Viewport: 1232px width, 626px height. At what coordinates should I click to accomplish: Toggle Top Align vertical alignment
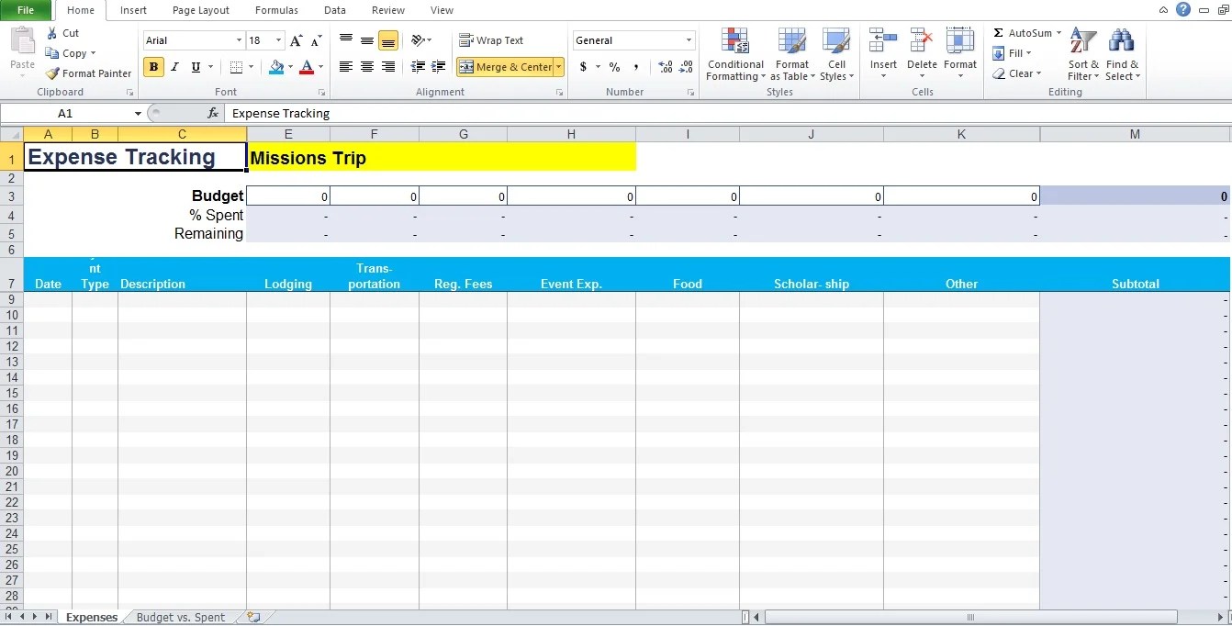tap(346, 40)
